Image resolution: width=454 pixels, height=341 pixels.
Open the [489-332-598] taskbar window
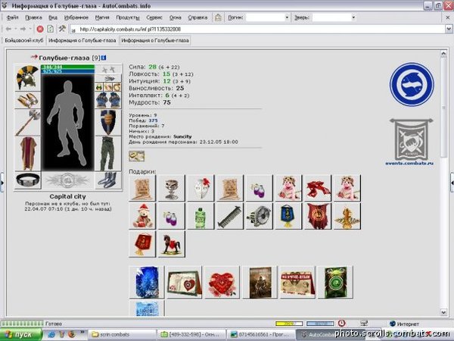[x=193, y=335]
